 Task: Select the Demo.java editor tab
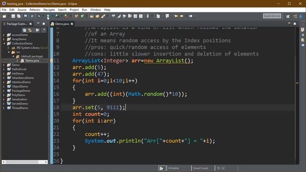click(x=62, y=24)
